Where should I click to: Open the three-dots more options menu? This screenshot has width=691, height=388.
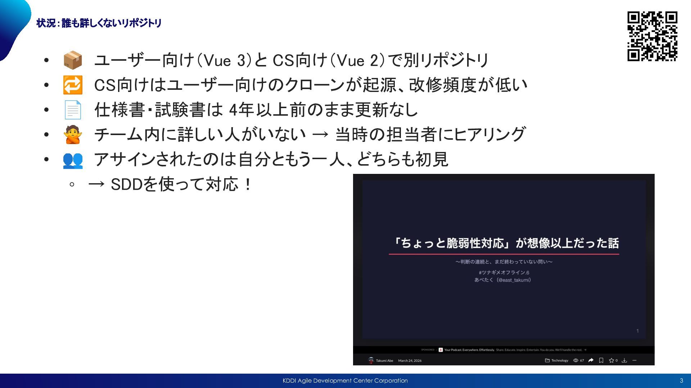[x=634, y=360]
